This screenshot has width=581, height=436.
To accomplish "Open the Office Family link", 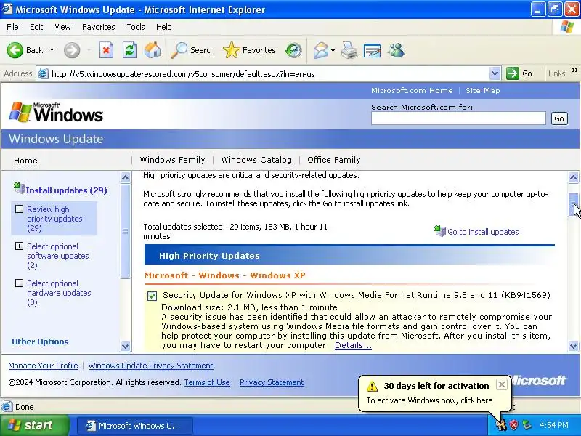I will (334, 160).
